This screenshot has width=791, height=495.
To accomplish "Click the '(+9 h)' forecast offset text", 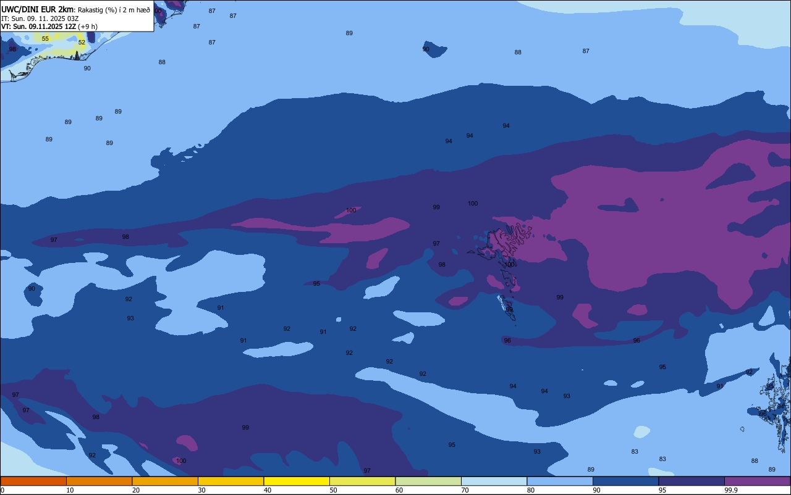I will (88, 27).
